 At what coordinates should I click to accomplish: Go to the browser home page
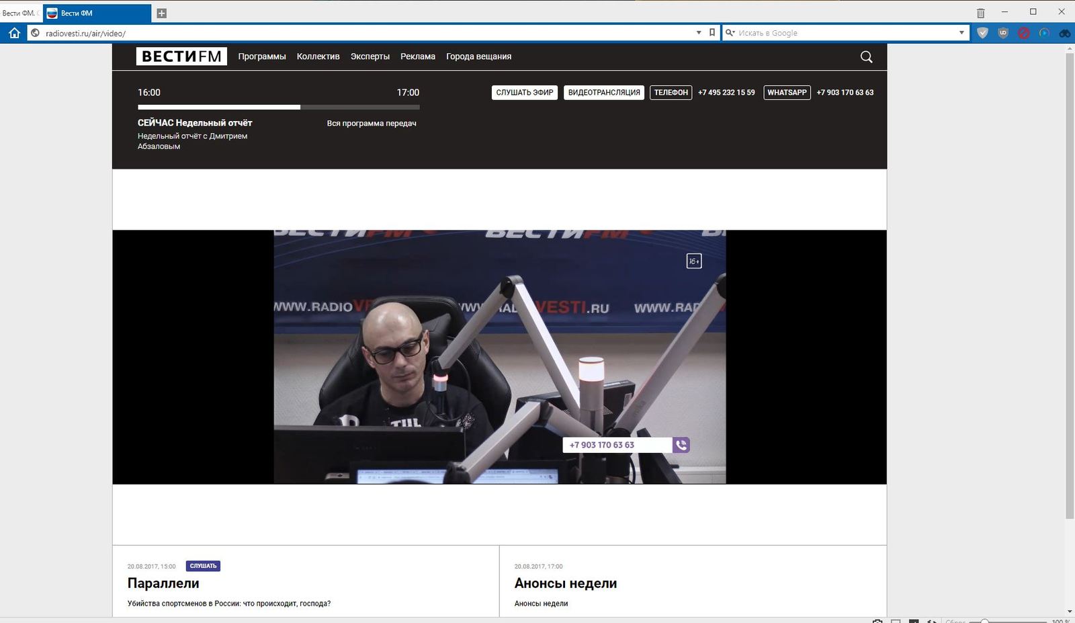click(x=14, y=32)
